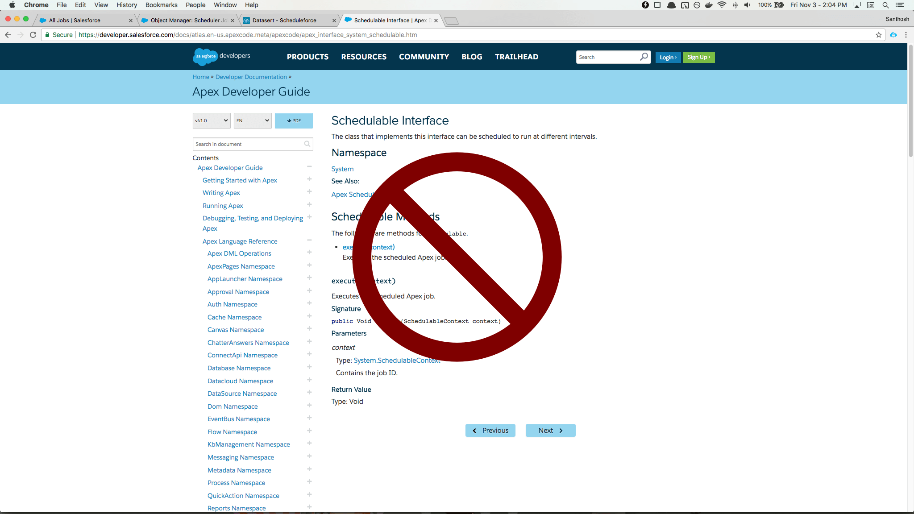
Task: Download the guide via PDF button
Action: click(x=294, y=120)
